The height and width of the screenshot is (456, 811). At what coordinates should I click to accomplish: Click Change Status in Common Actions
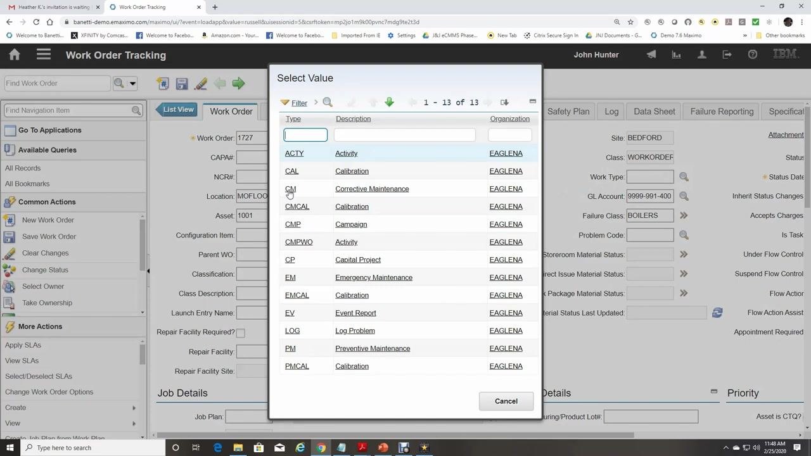pos(45,270)
